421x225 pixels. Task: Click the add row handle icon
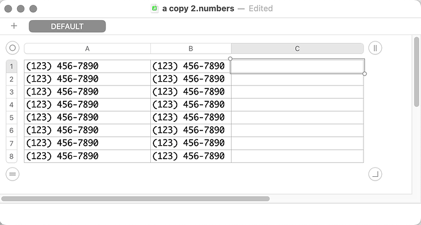13,174
